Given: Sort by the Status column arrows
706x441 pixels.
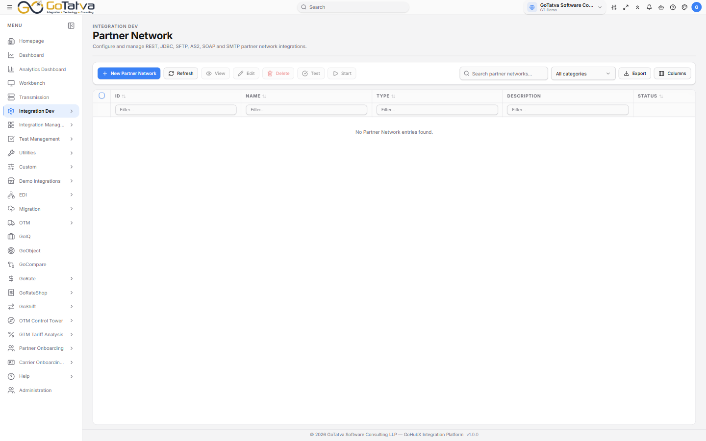Looking at the screenshot, I should pos(661,97).
